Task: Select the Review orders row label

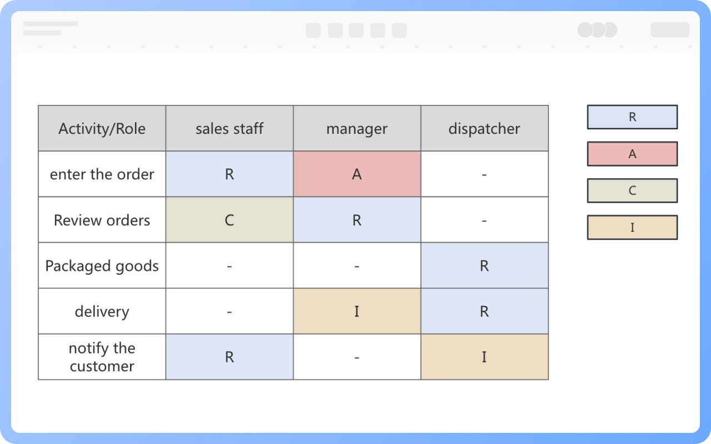Action: (x=102, y=220)
